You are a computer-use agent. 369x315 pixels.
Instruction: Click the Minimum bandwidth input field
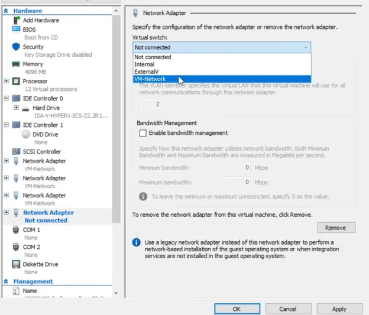pyautogui.click(x=235, y=167)
